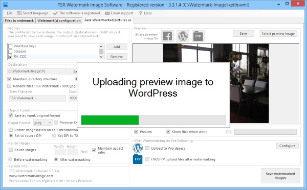Open the Help question mark menu
Image resolution: width=307 pixels, height=190 pixels.
point(145,13)
